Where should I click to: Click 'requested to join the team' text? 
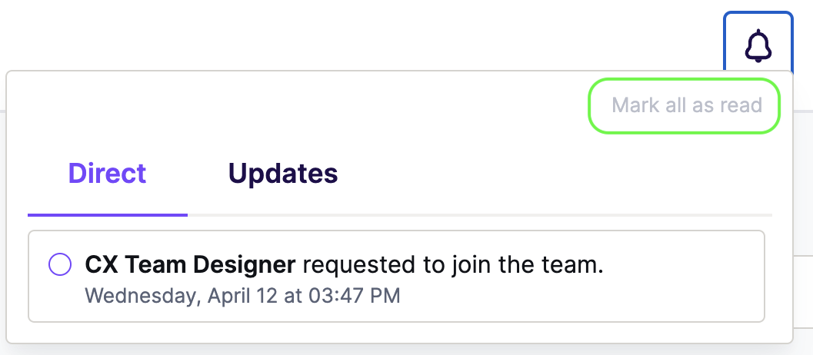click(453, 265)
